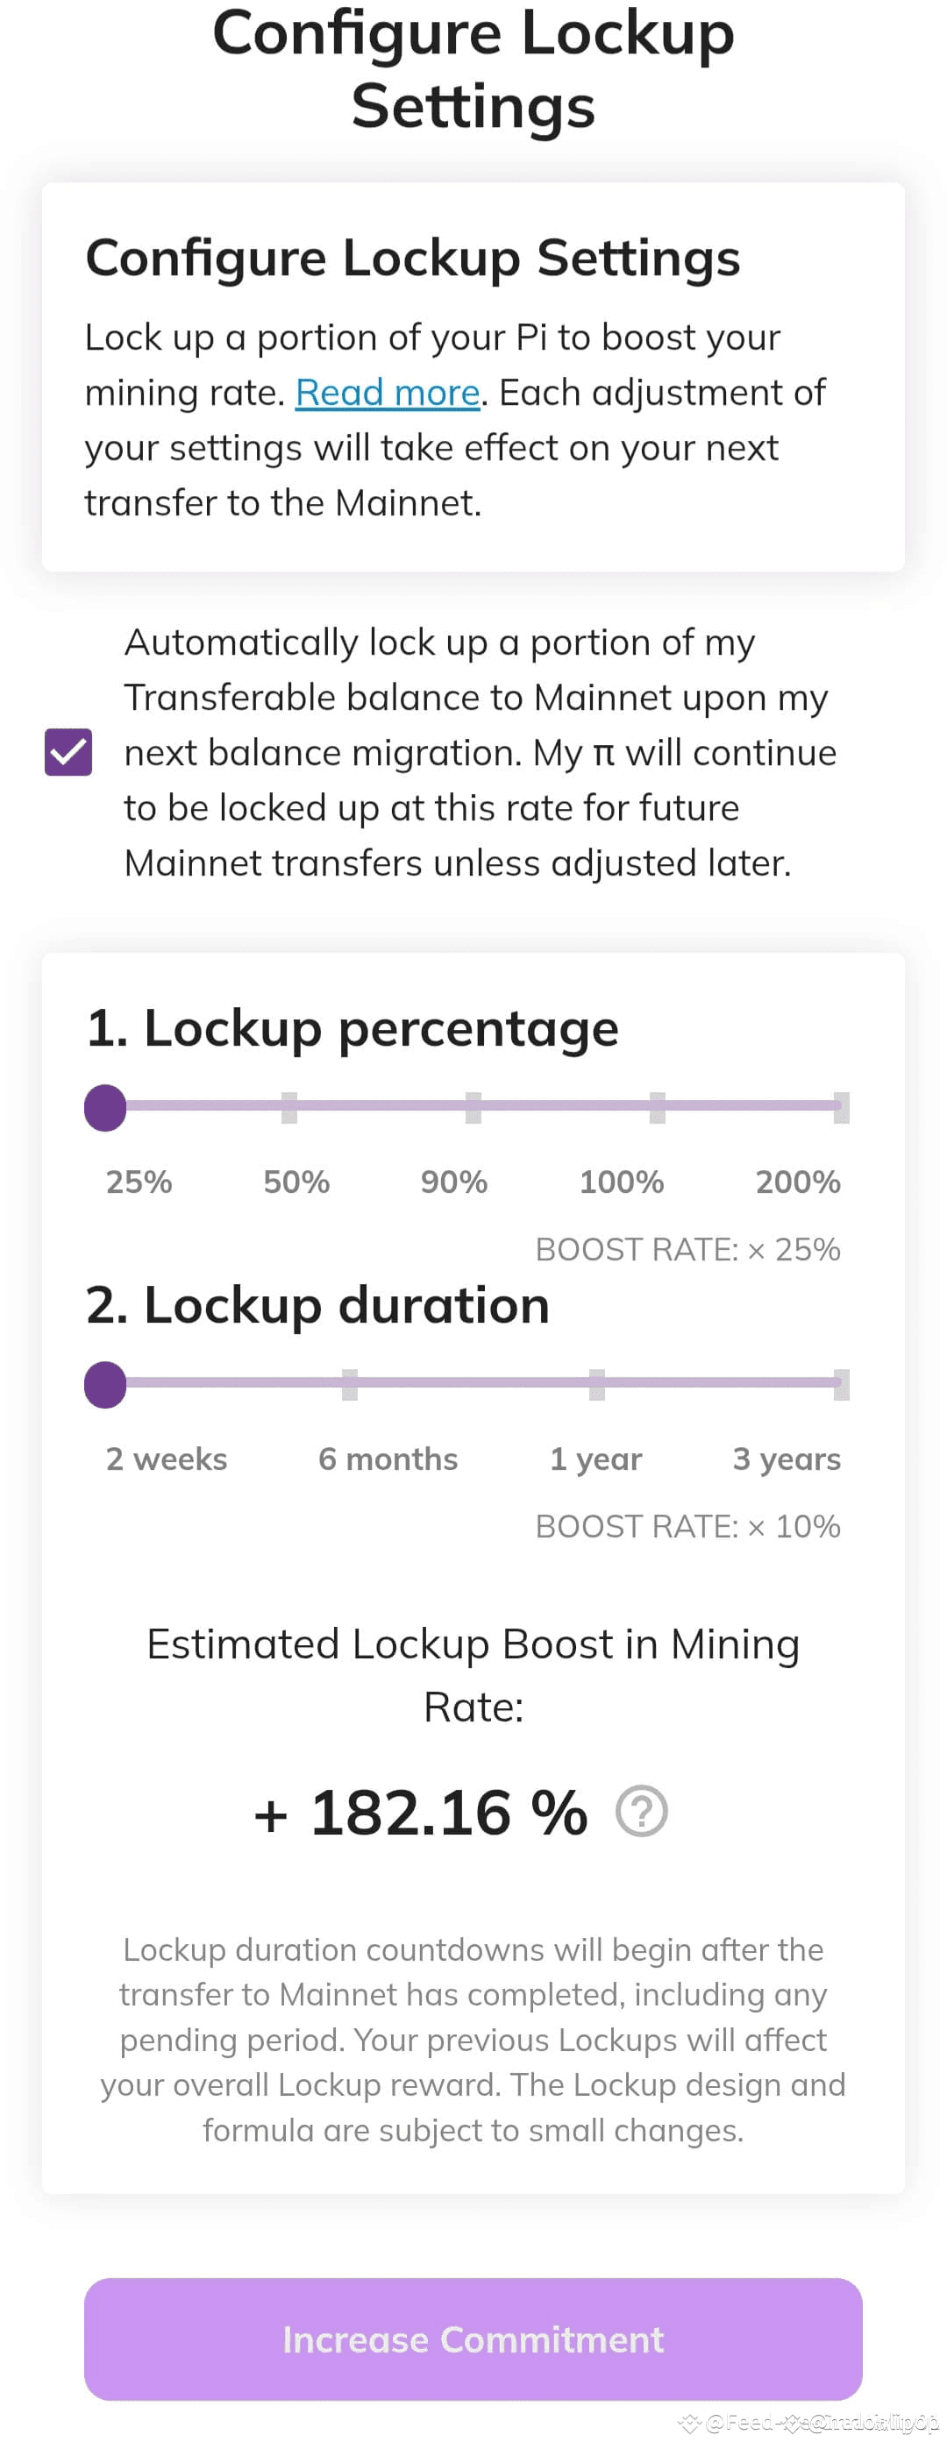The height and width of the screenshot is (2442, 947).
Task: Move lockup duration to 3 years
Action: click(x=840, y=1382)
